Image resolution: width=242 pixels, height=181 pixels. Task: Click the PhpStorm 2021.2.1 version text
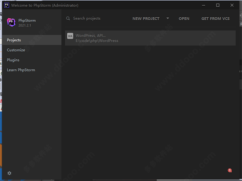coord(25,25)
